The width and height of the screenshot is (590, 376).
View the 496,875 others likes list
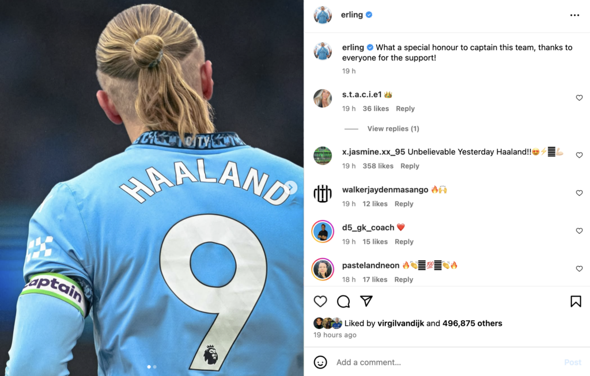pos(472,323)
